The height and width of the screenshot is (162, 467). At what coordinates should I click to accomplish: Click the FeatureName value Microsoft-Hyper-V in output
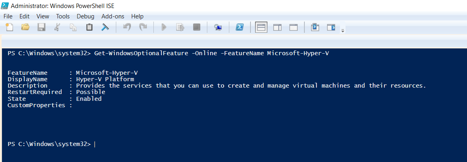pos(107,72)
